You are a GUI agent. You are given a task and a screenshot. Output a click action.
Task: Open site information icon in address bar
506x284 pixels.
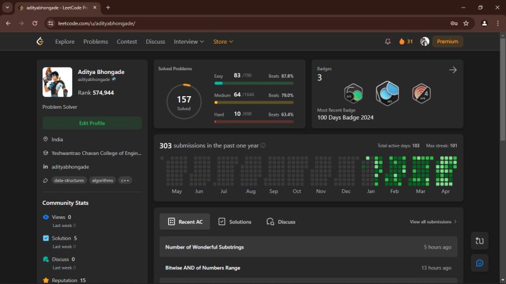tap(51, 23)
